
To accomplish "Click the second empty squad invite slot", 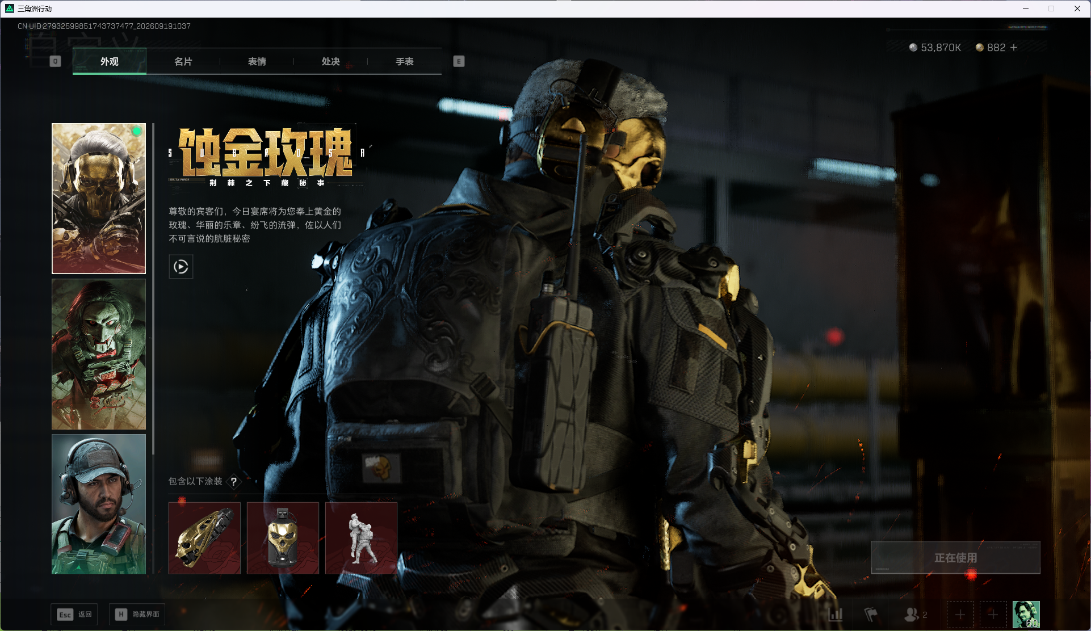I will (x=993, y=615).
